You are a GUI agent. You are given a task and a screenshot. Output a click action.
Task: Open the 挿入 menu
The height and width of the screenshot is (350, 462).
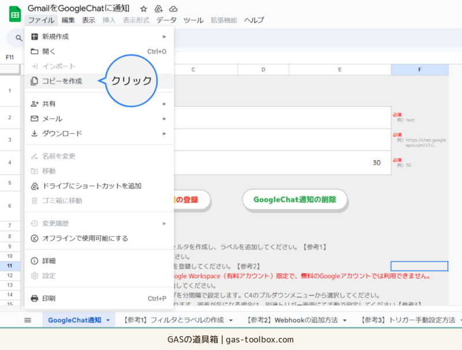tap(109, 20)
